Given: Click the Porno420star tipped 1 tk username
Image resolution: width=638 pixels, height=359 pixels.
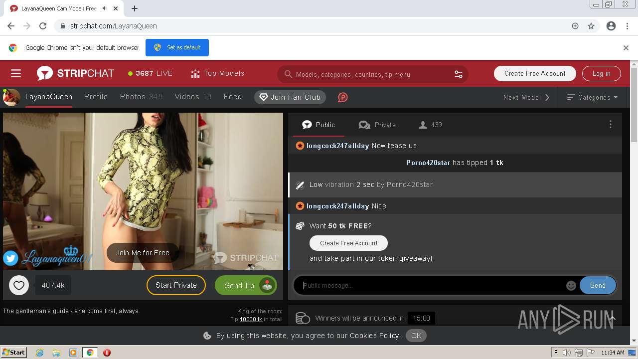Looking at the screenshot, I should tap(428, 163).
